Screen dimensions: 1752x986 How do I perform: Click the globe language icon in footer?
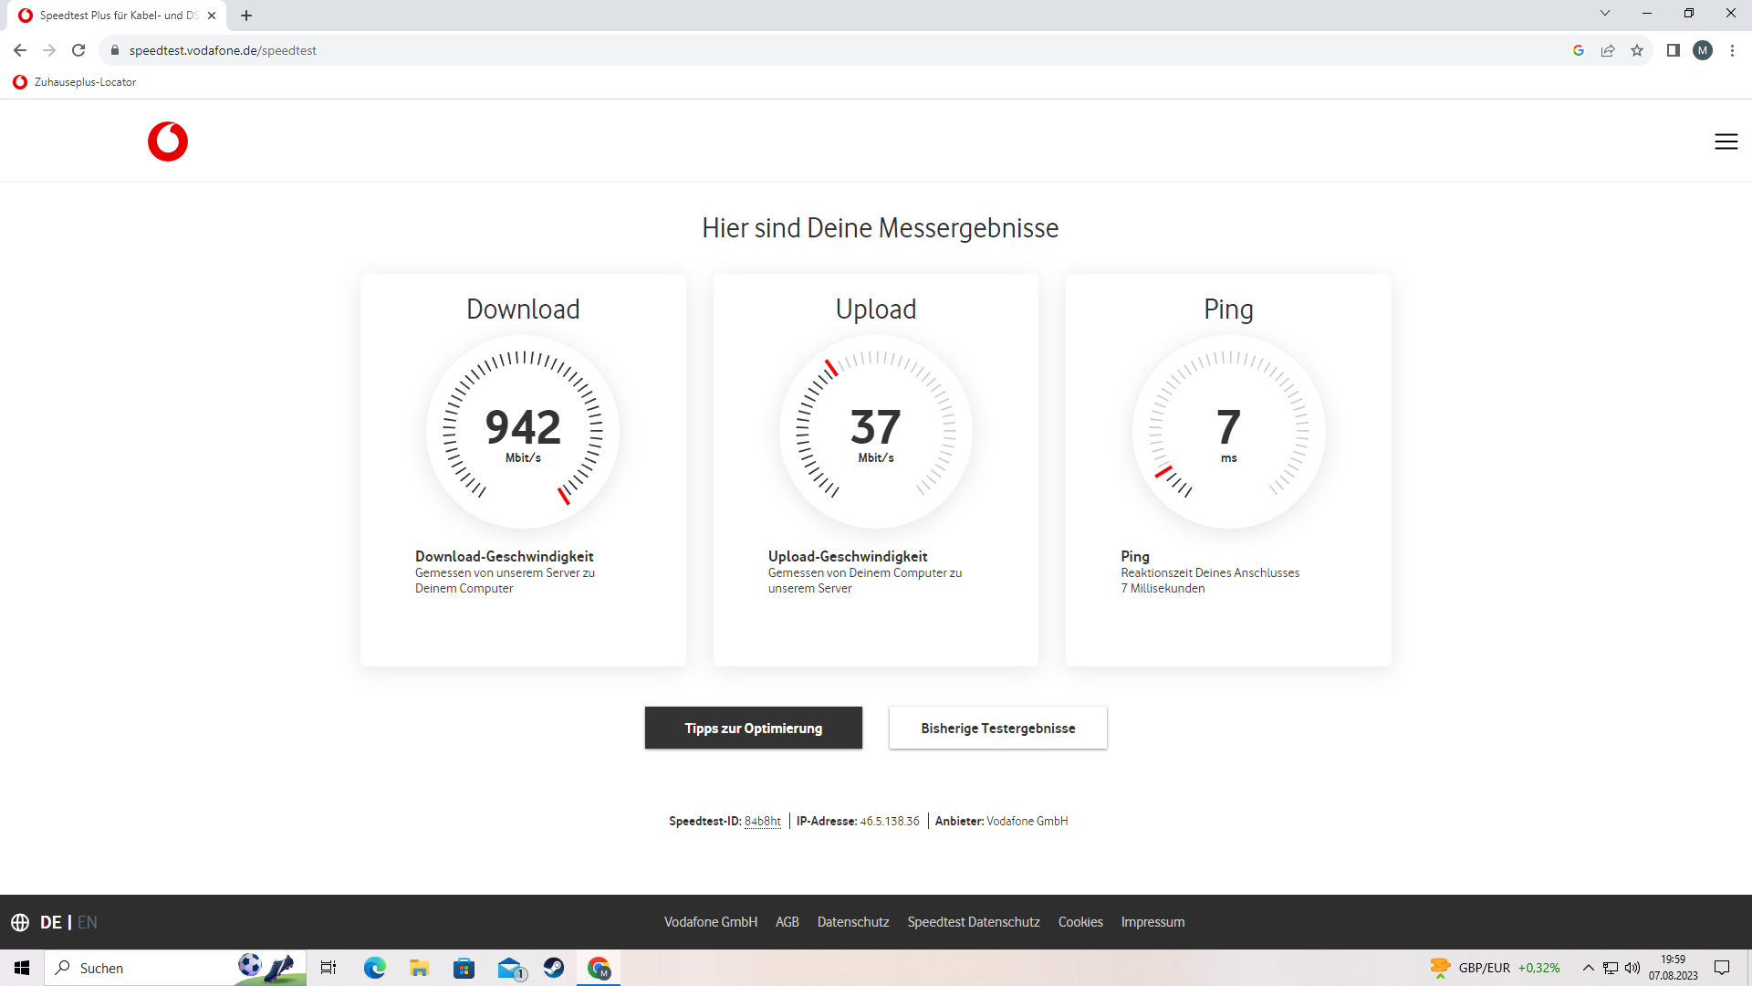pyautogui.click(x=20, y=922)
